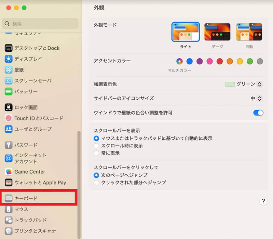Click the green window zoom button
The image size is (273, 239).
coord(24,8)
